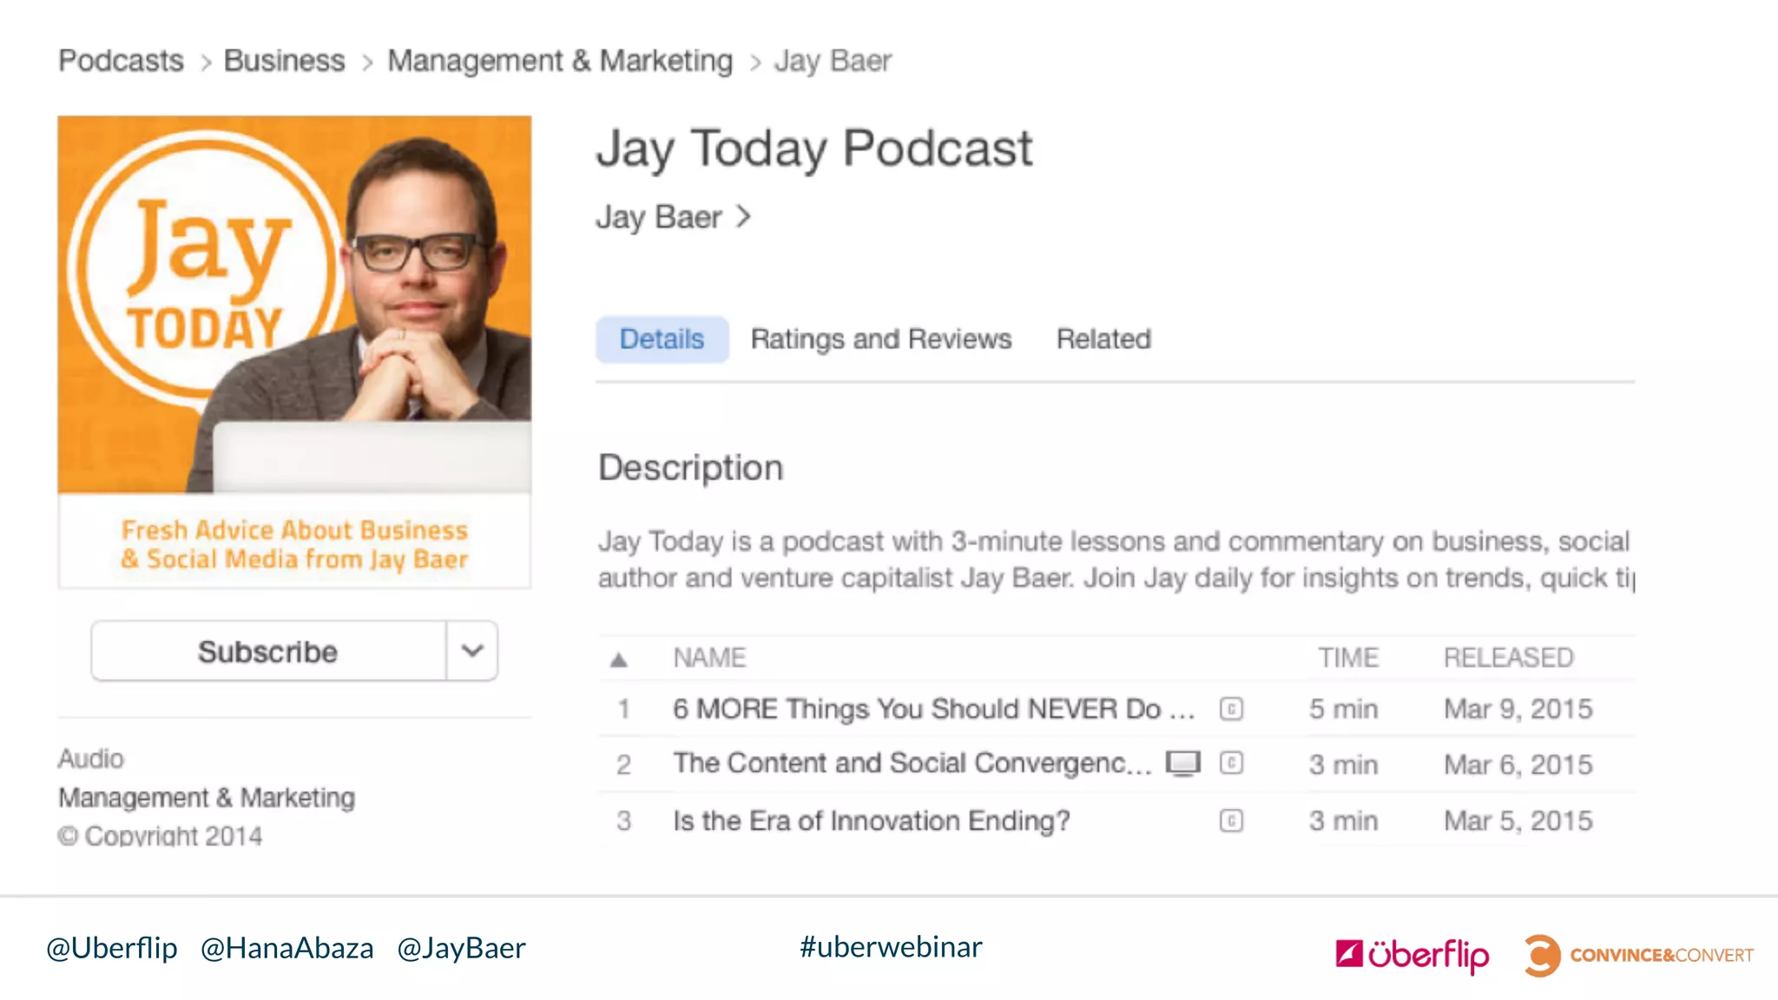
Task: Click the Uberflip logo
Action: (1413, 956)
